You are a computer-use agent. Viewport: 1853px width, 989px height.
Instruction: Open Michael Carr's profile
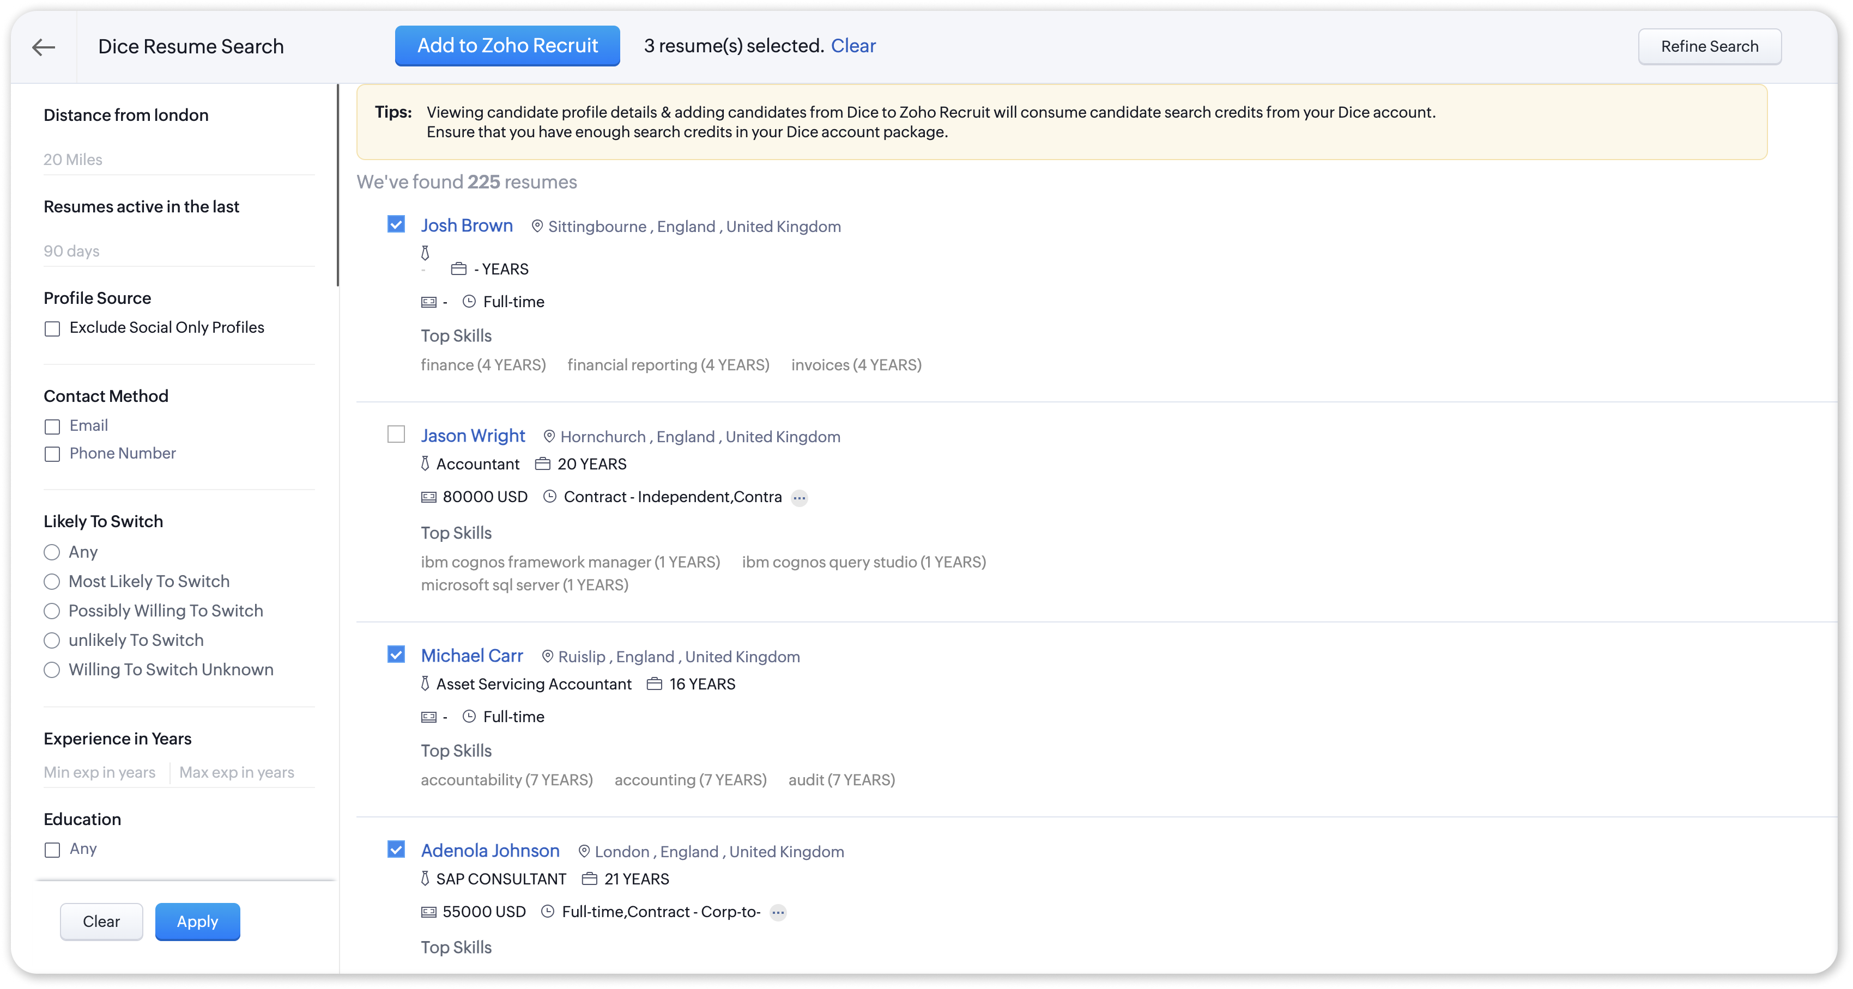[472, 655]
